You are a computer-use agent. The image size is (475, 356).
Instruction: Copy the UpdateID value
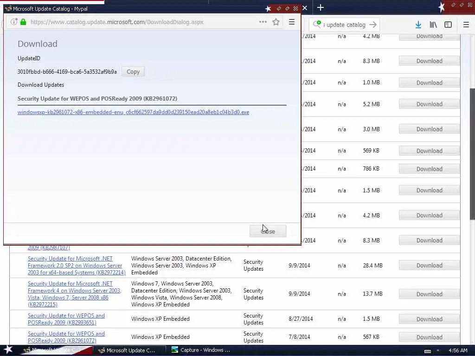133,72
